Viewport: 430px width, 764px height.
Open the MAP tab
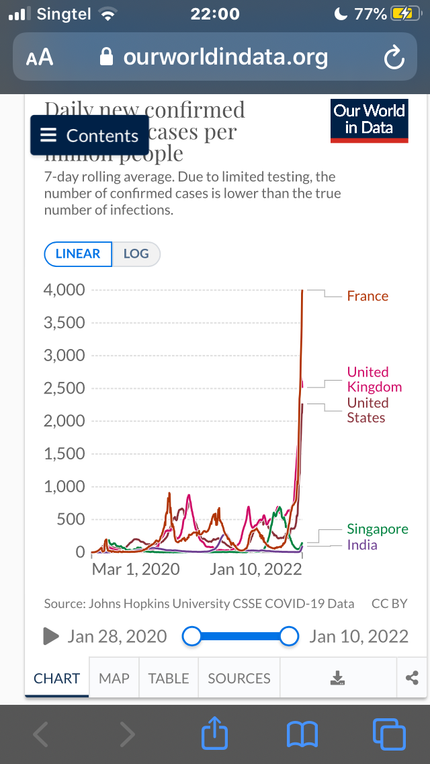tap(114, 678)
